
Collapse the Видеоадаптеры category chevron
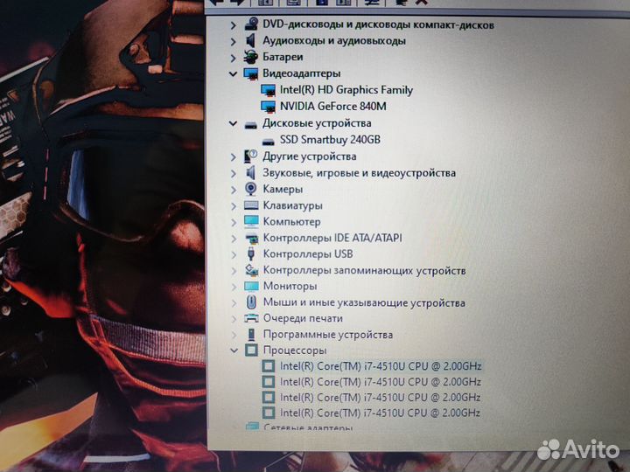(x=233, y=73)
